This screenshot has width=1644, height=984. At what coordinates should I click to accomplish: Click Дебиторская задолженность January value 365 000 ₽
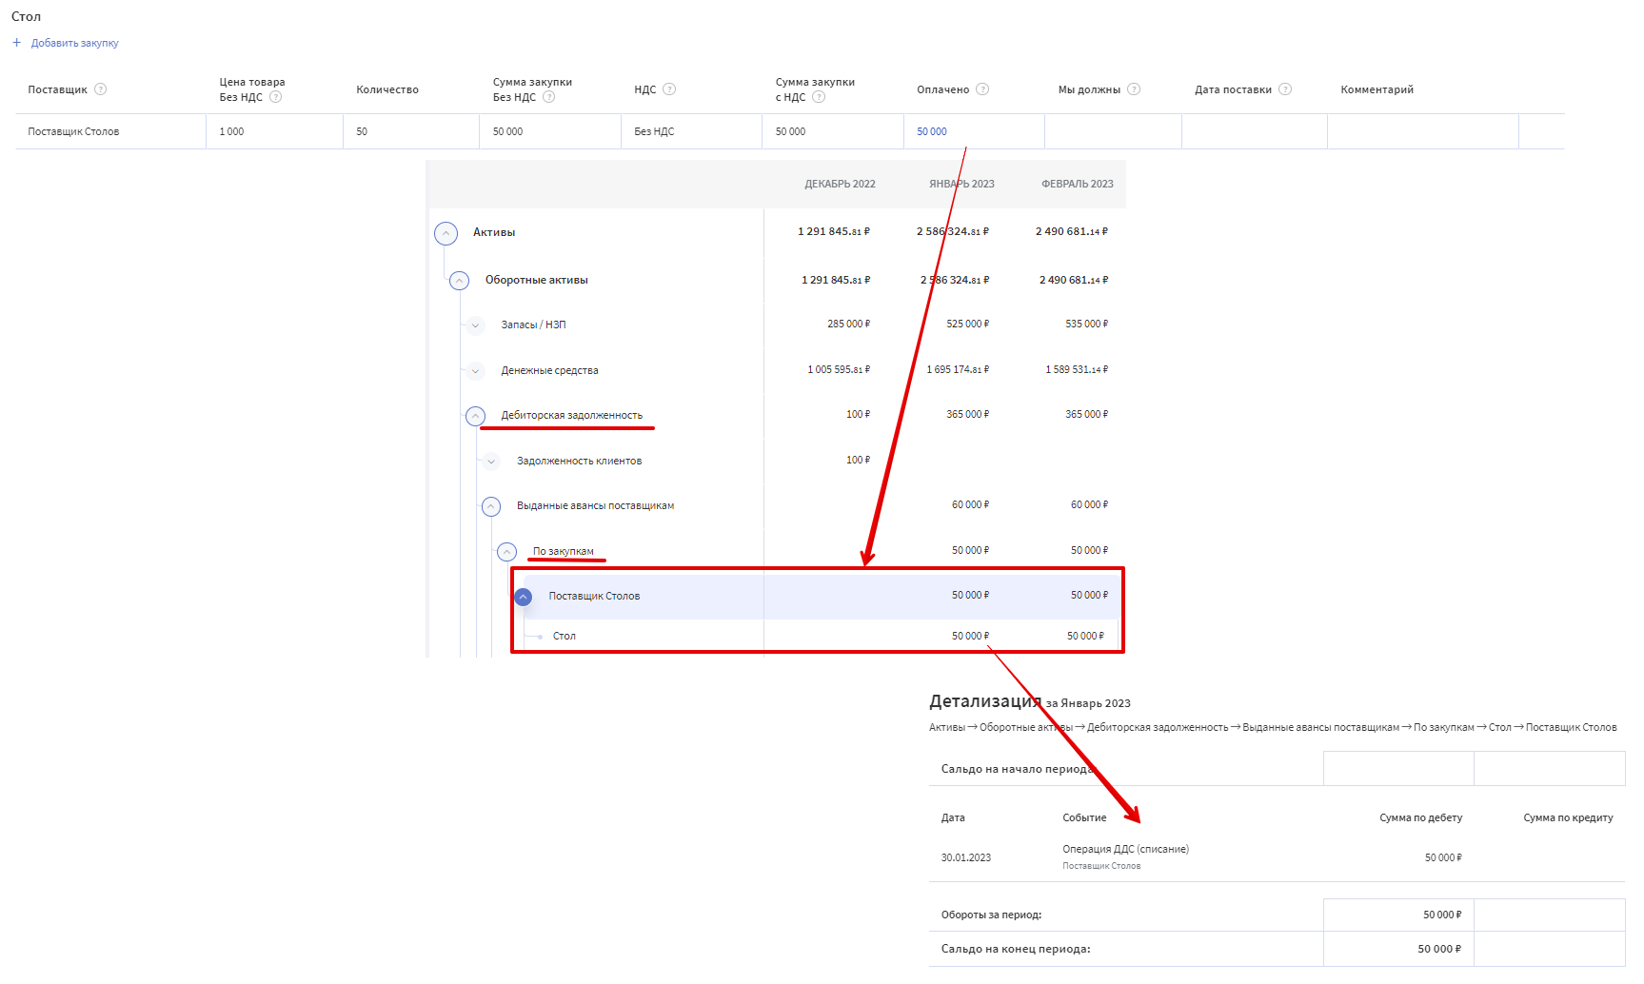point(967,415)
